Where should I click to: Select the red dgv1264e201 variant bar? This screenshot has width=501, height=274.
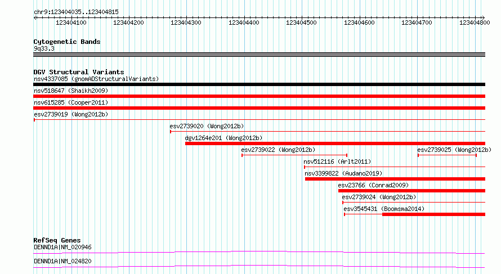click(335, 143)
